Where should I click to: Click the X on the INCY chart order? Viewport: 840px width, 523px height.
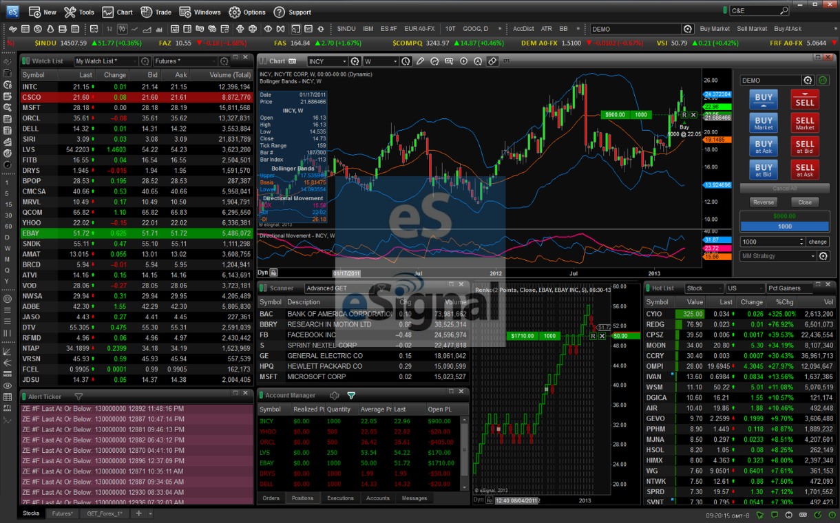(x=693, y=115)
